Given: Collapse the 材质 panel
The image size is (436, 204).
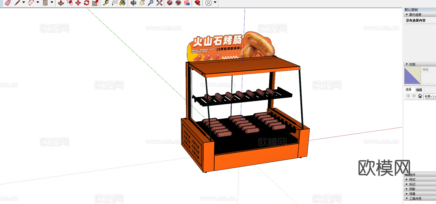Looking at the screenshot, I should tap(420, 64).
